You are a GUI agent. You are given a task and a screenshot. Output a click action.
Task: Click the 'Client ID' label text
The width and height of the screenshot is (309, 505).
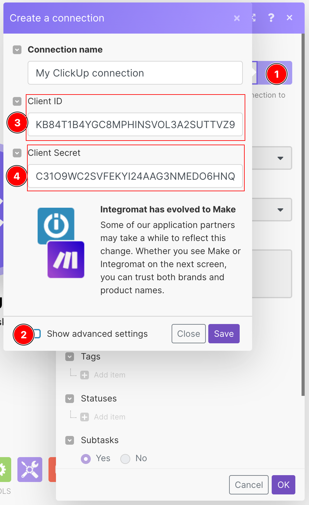click(45, 101)
